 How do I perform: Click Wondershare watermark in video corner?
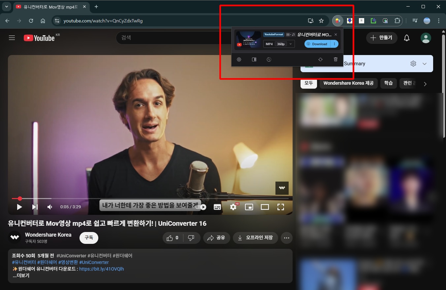[x=282, y=188]
